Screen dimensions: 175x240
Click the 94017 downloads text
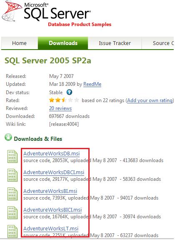[139, 198]
